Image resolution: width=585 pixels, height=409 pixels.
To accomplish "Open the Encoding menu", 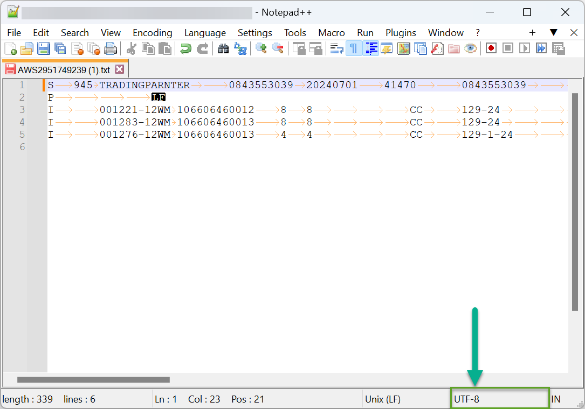I will [x=152, y=33].
